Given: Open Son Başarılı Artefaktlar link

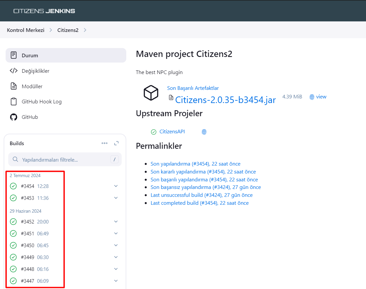Looking at the screenshot, I should [193, 88].
